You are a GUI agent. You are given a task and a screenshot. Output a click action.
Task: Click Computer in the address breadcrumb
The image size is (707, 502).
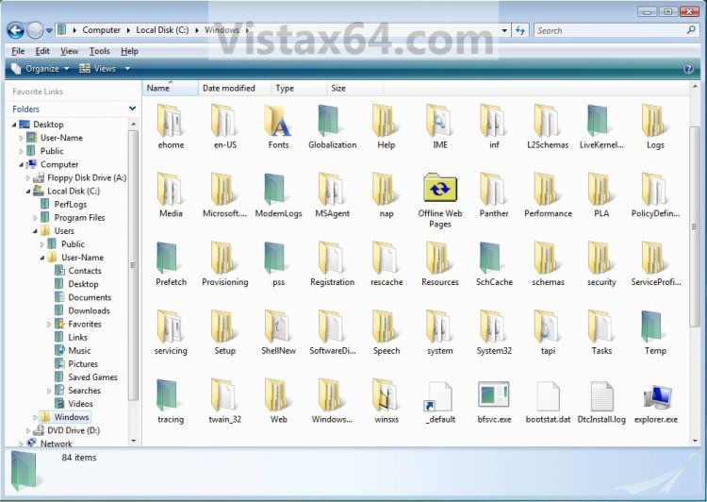(x=101, y=30)
